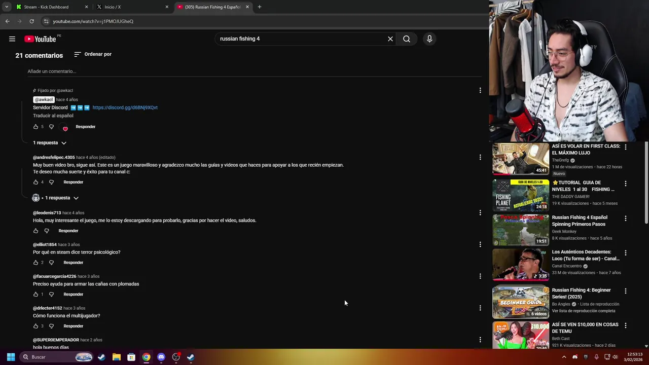Open options for Geek Monkey spinning video
This screenshot has width=649, height=365.
click(x=625, y=218)
